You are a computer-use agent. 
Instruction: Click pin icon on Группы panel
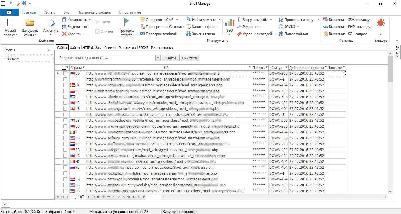pyautogui.click(x=49, y=50)
